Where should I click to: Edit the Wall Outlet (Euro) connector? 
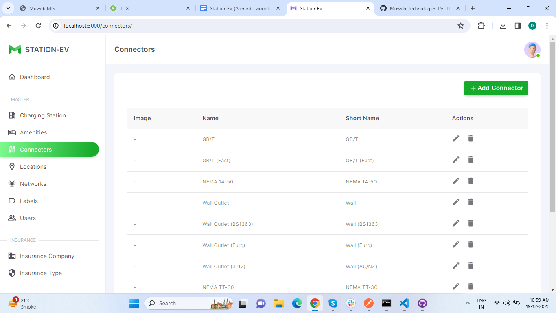pyautogui.click(x=456, y=245)
